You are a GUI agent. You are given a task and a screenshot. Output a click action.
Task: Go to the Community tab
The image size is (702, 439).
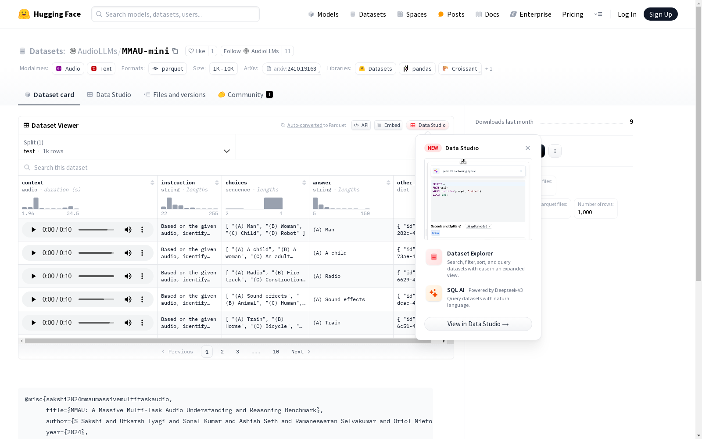246,94
